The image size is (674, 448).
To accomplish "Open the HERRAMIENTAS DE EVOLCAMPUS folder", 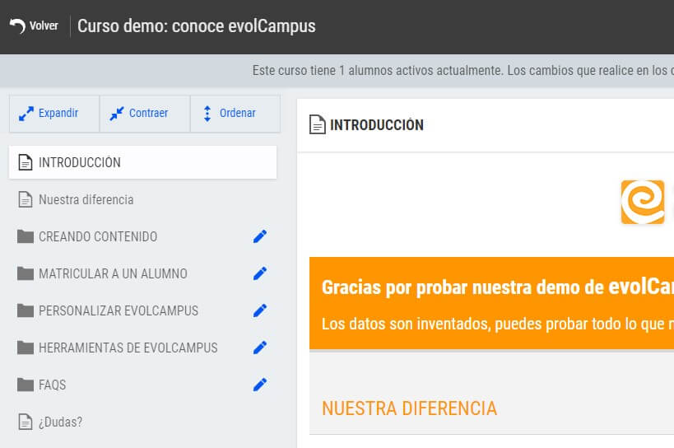I will click(x=128, y=348).
